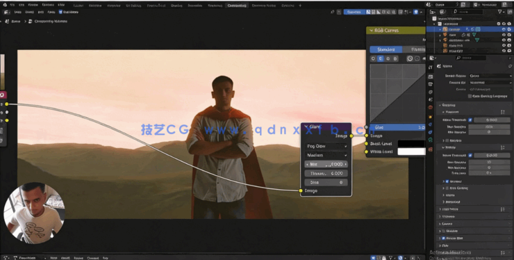514x260 pixels.
Task: Open the Scene properties tab icon
Action: coord(431,99)
